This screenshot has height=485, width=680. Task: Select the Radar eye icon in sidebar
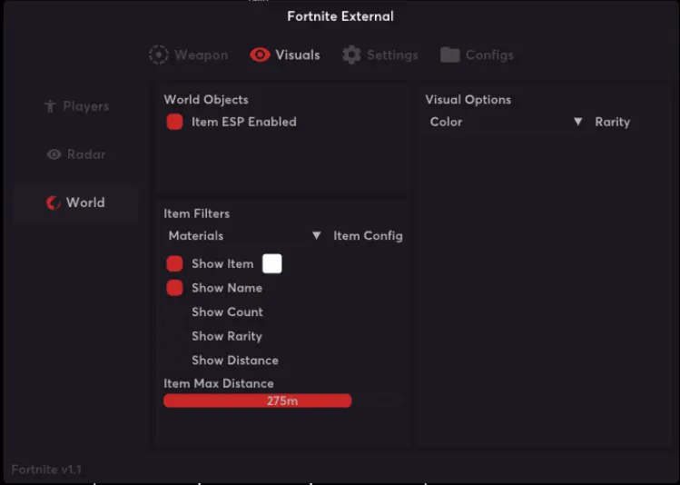pyautogui.click(x=54, y=154)
